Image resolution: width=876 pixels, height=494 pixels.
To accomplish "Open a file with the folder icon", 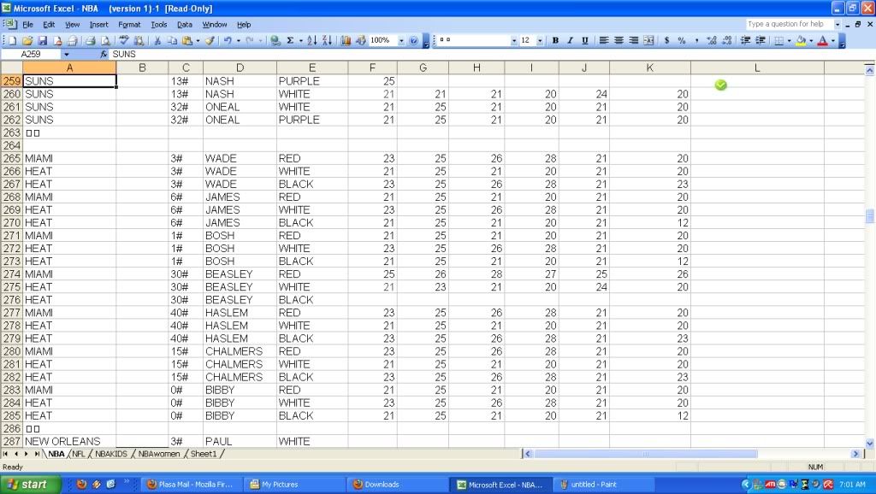I will tap(27, 41).
